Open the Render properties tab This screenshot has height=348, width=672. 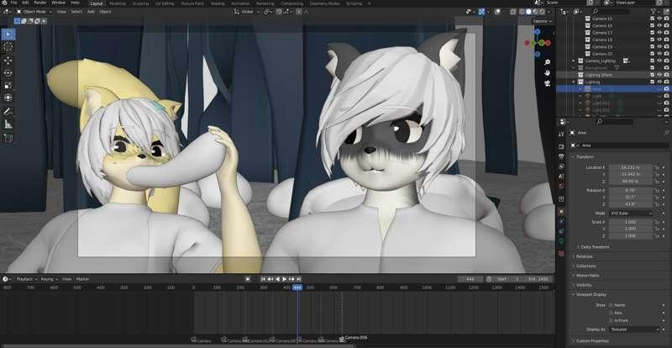point(561,147)
